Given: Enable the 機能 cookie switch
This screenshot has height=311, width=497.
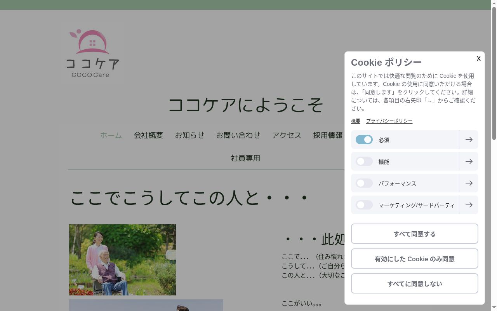Looking at the screenshot, I should (x=364, y=161).
